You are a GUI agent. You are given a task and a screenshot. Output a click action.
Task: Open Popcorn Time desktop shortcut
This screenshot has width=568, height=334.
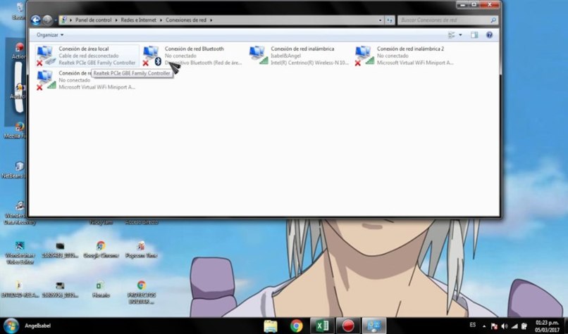pyautogui.click(x=141, y=250)
